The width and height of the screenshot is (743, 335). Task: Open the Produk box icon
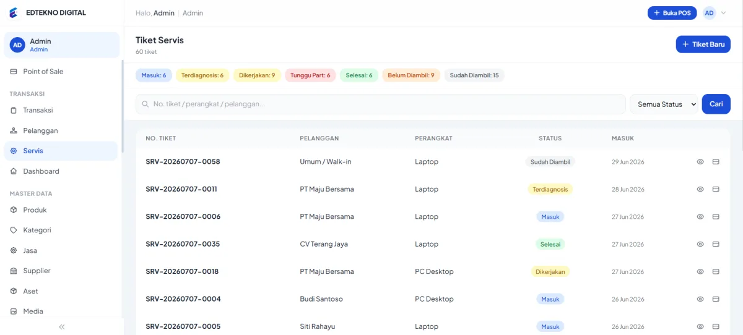tap(14, 210)
